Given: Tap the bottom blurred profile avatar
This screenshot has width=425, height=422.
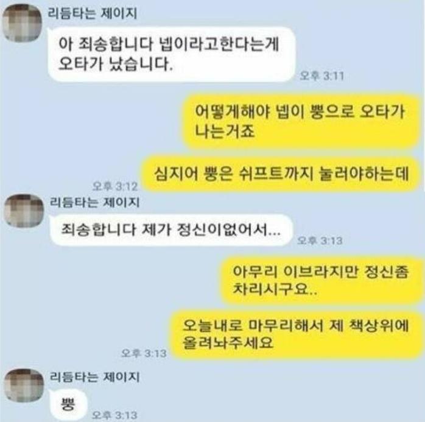Looking at the screenshot, I should (24, 385).
